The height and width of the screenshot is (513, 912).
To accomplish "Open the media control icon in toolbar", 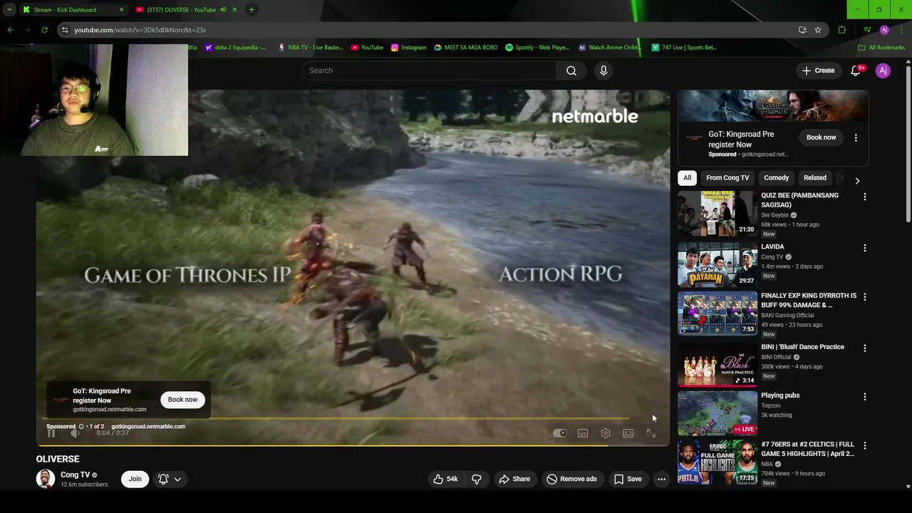I will 867,30.
